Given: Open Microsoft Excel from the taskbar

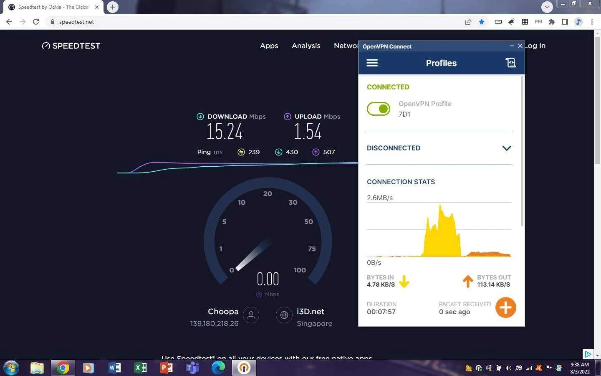Looking at the screenshot, I should pyautogui.click(x=141, y=368).
